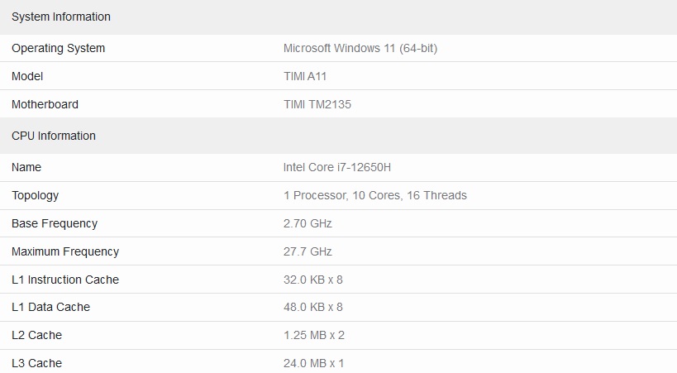
Task: Click the System Information section header
Action: (61, 17)
